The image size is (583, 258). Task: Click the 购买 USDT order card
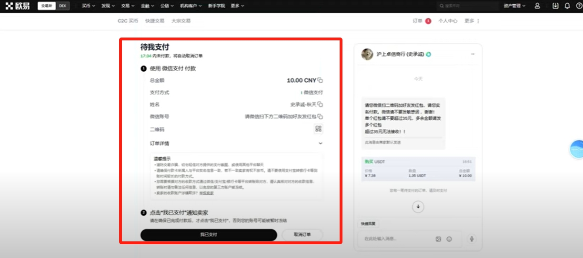coord(418,170)
